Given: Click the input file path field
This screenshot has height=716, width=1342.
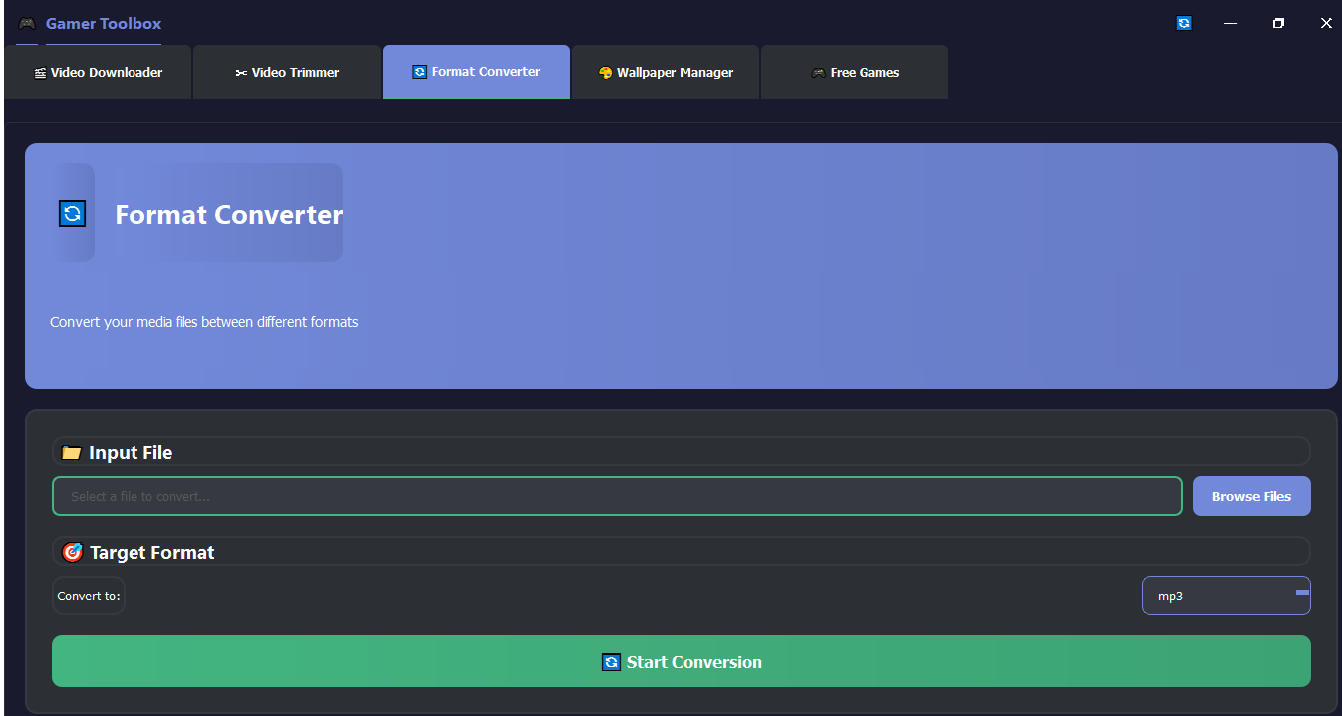Looking at the screenshot, I should [617, 496].
